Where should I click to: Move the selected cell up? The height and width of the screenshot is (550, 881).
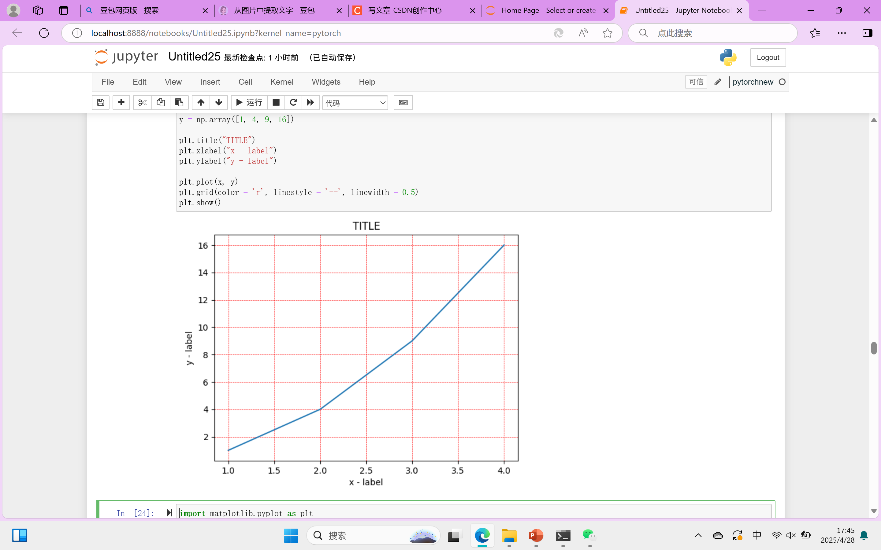click(201, 103)
